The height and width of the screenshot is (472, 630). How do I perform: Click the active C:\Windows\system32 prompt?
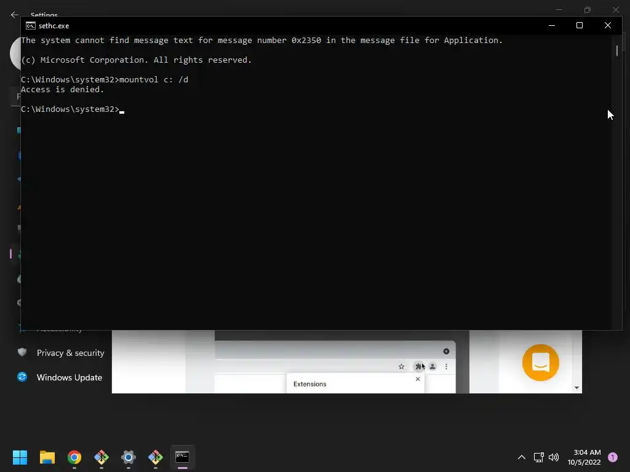pyautogui.click(x=70, y=109)
